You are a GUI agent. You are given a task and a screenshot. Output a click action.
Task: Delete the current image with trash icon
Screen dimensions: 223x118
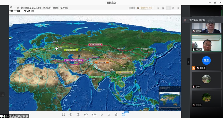click(116, 115)
